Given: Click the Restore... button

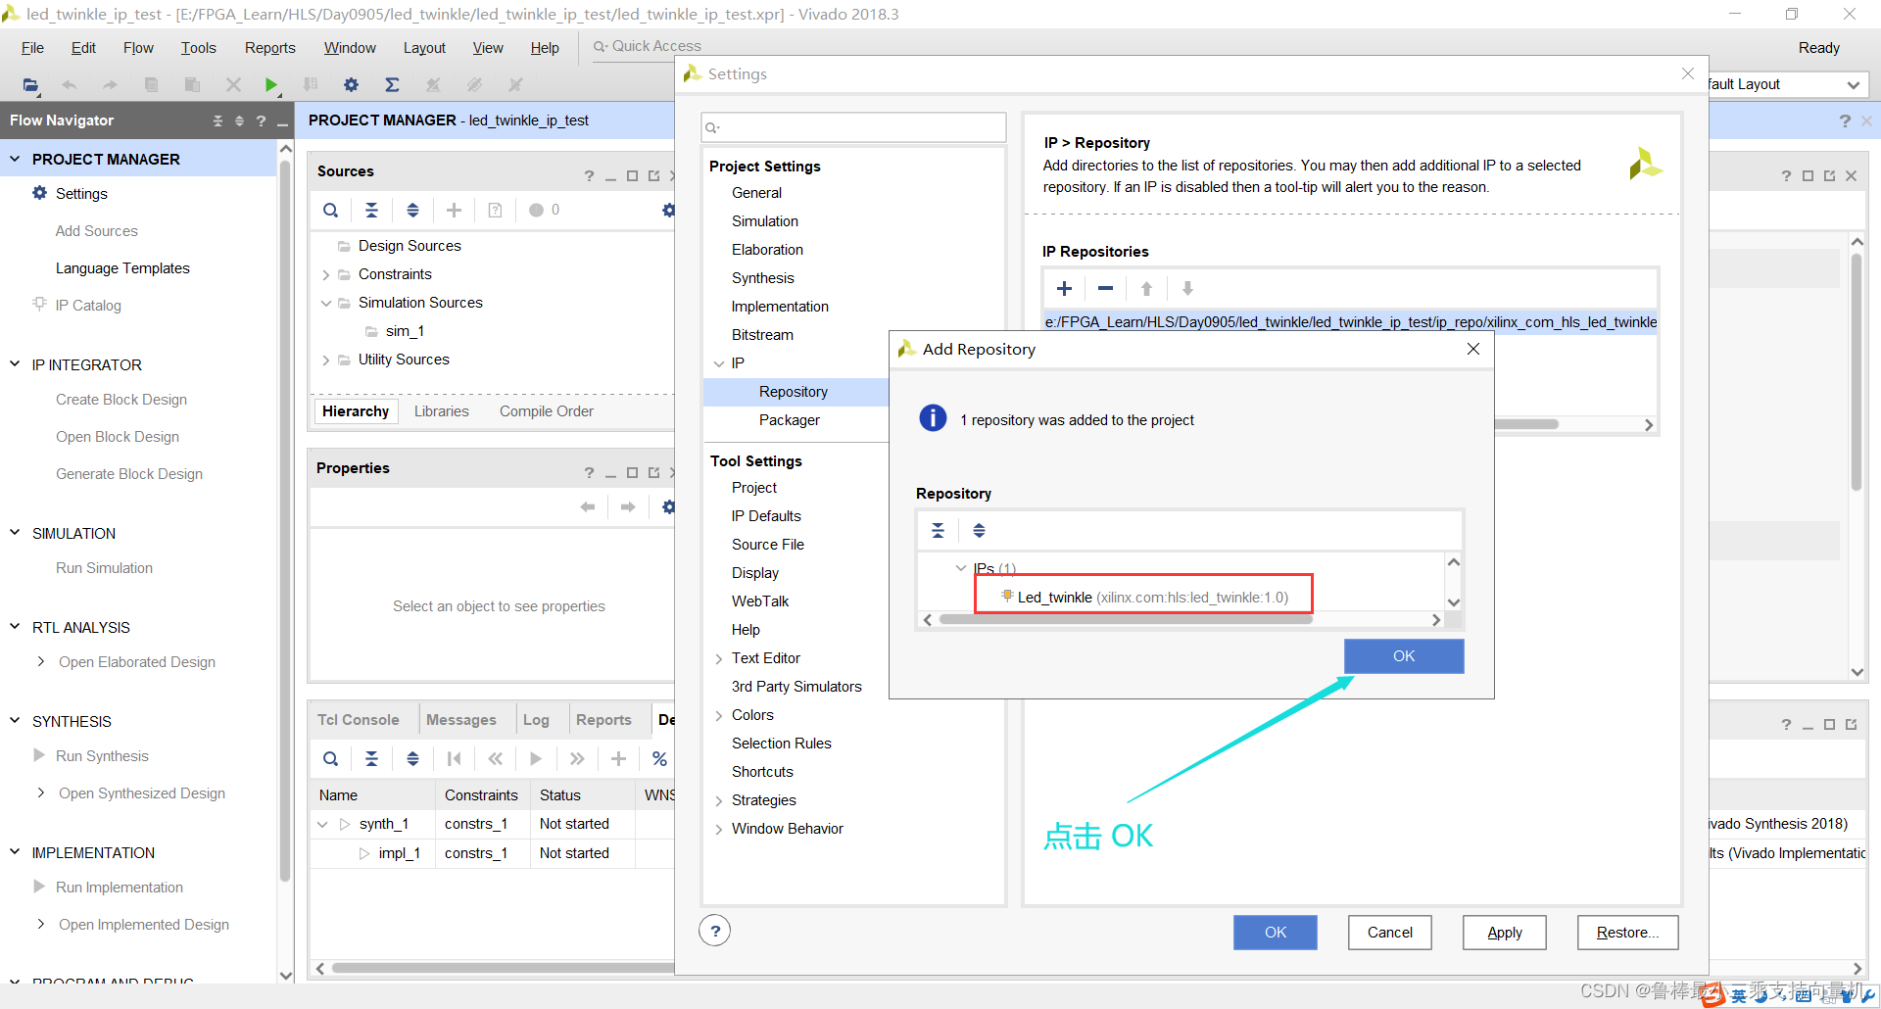Looking at the screenshot, I should (x=1628, y=933).
